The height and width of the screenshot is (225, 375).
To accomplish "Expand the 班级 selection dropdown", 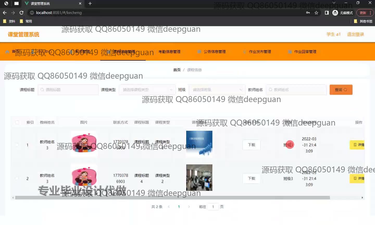I will point(217,90).
